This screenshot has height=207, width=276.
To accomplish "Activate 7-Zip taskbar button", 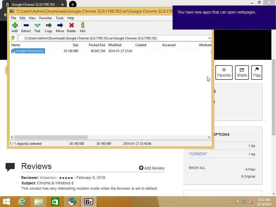I will 89,202.
